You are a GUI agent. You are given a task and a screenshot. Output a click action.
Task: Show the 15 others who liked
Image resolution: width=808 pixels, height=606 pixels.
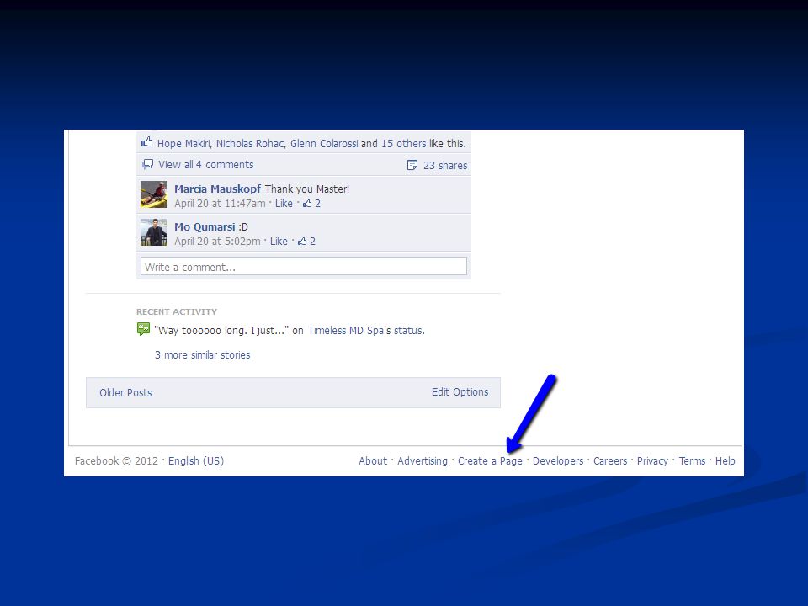pos(403,144)
